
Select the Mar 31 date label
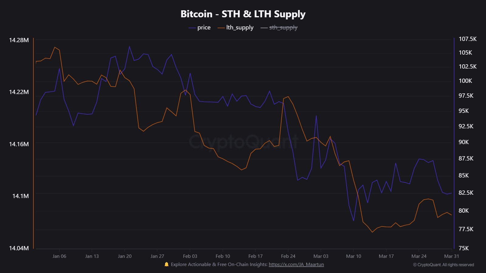coord(451,256)
